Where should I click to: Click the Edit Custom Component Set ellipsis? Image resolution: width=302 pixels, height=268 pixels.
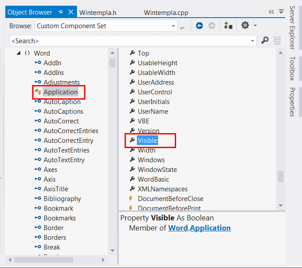(182, 27)
